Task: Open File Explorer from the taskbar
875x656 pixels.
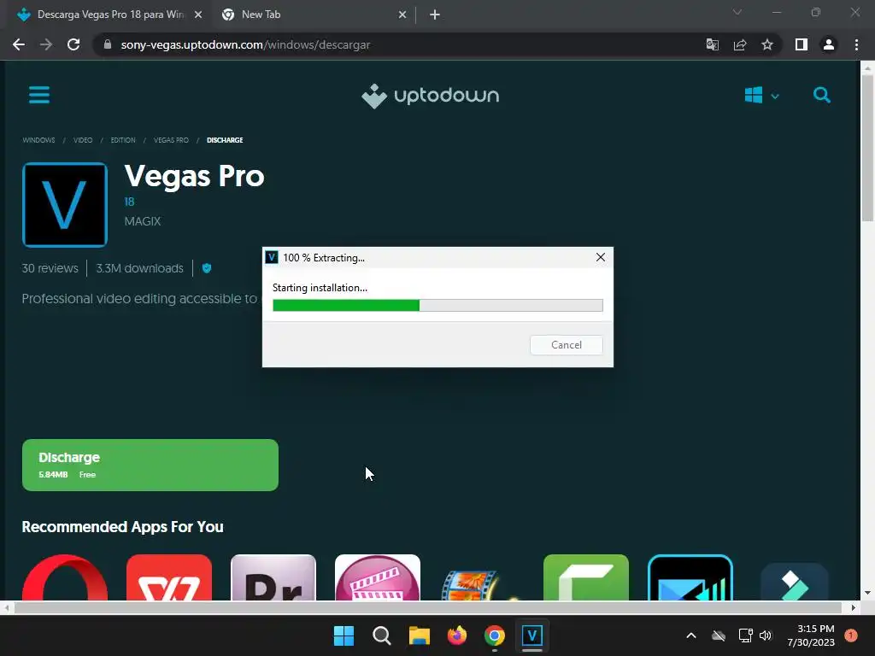Action: 419,635
